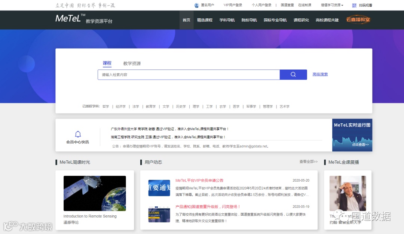Open 高校课程共建 in the navigation bar
The height and width of the screenshot is (234, 404).
pyautogui.click(x=327, y=20)
